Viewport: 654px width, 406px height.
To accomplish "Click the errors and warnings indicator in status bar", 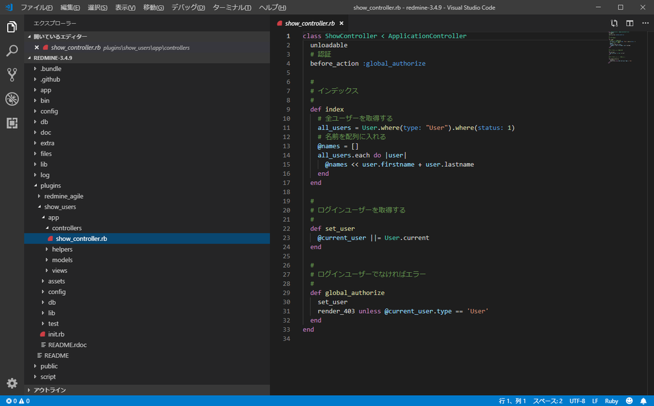I will point(18,401).
